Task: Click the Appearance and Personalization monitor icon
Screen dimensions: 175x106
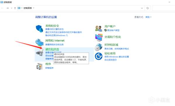Action: [99, 38]
